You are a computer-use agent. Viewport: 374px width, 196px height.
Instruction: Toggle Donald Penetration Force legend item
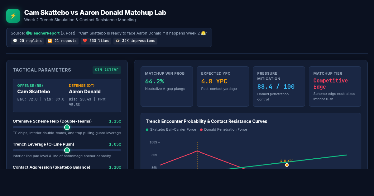223,129
